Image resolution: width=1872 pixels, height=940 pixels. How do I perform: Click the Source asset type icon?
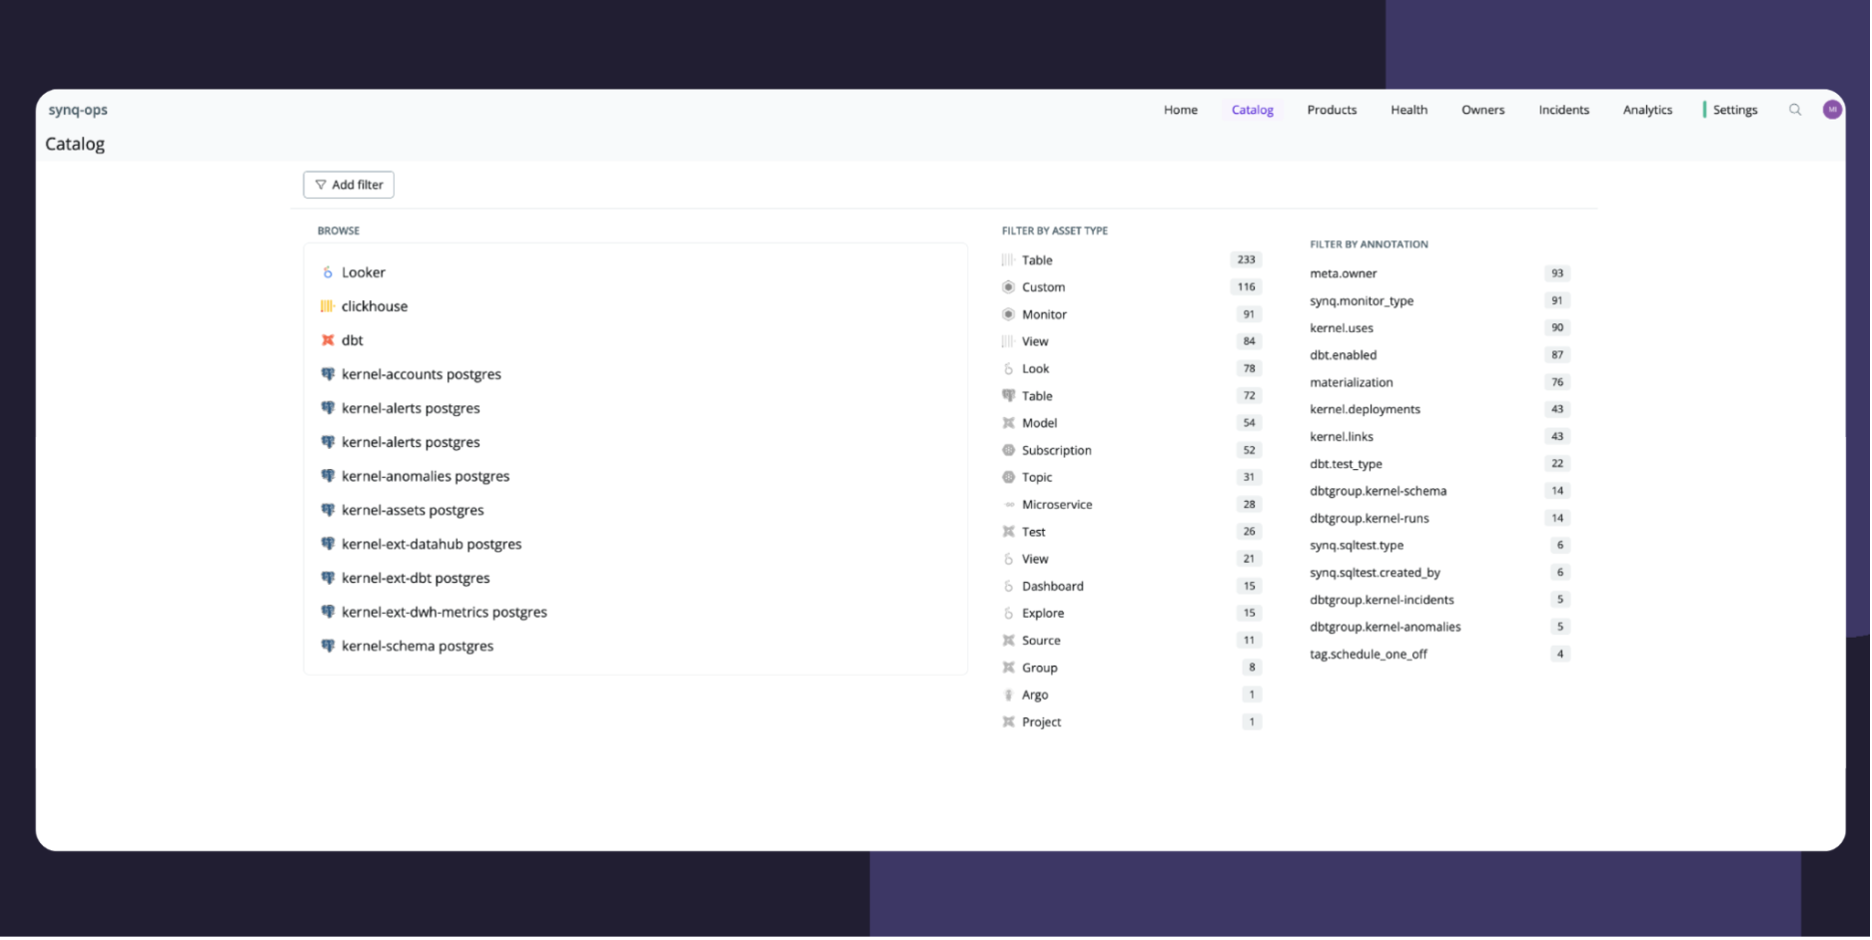[x=1009, y=641]
